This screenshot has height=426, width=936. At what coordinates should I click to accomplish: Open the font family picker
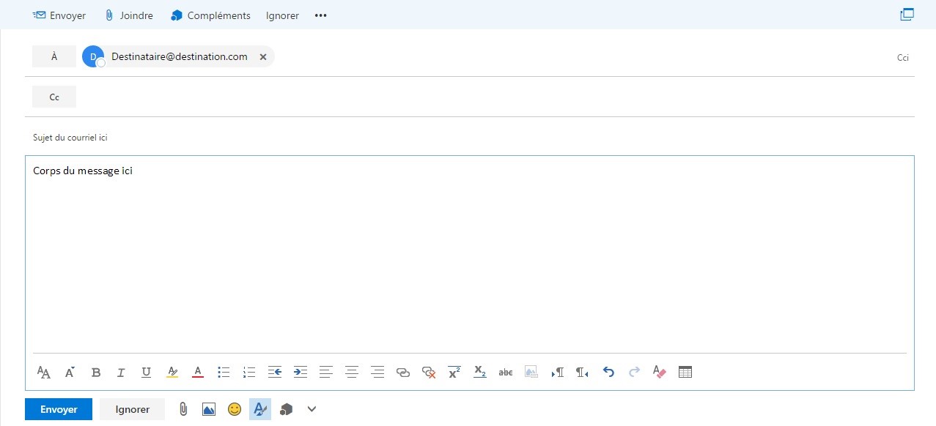tap(44, 373)
